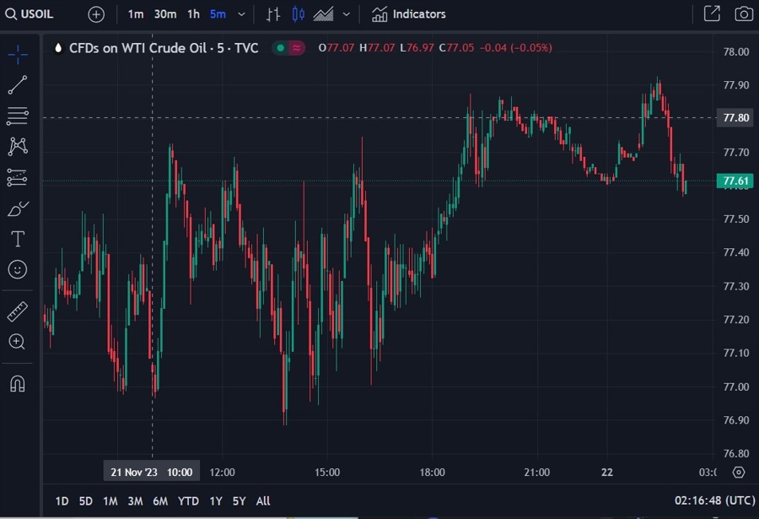Select the 1D date range

(x=62, y=501)
